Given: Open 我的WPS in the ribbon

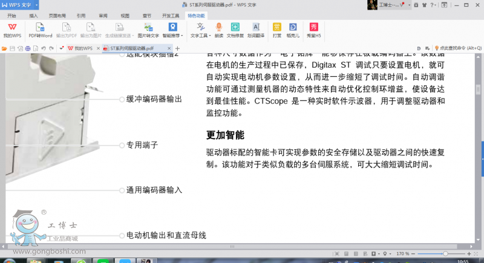Looking at the screenshot, I should click(11, 29).
